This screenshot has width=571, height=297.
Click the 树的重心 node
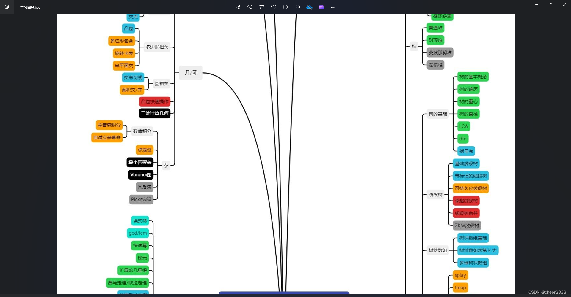pyautogui.click(x=468, y=101)
